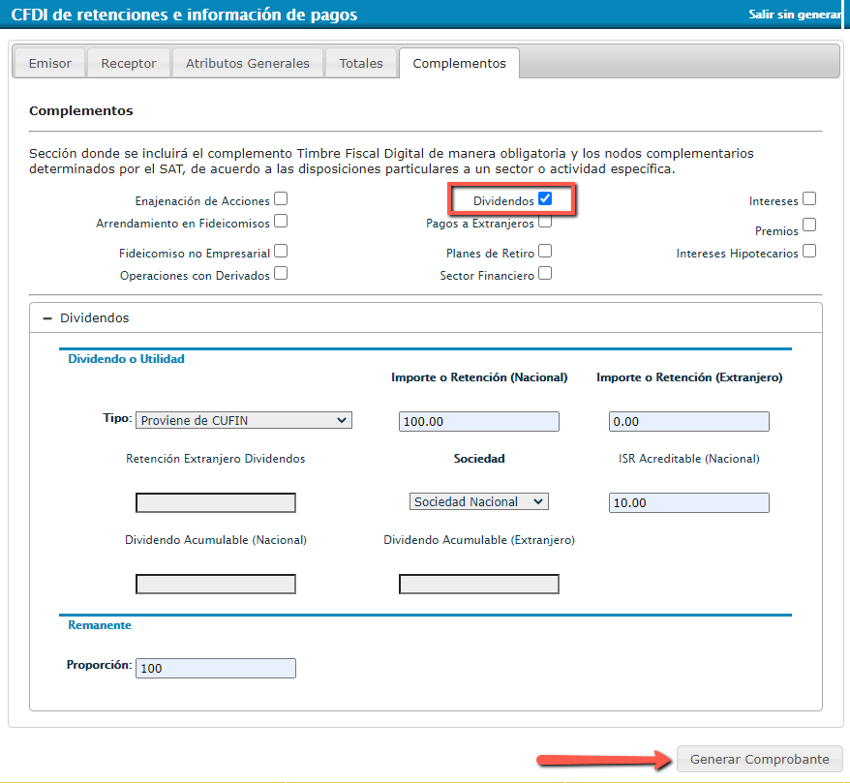Screen dimensions: 850x783
Task: Click the Importe o Retención Nacional field
Action: pos(478,421)
